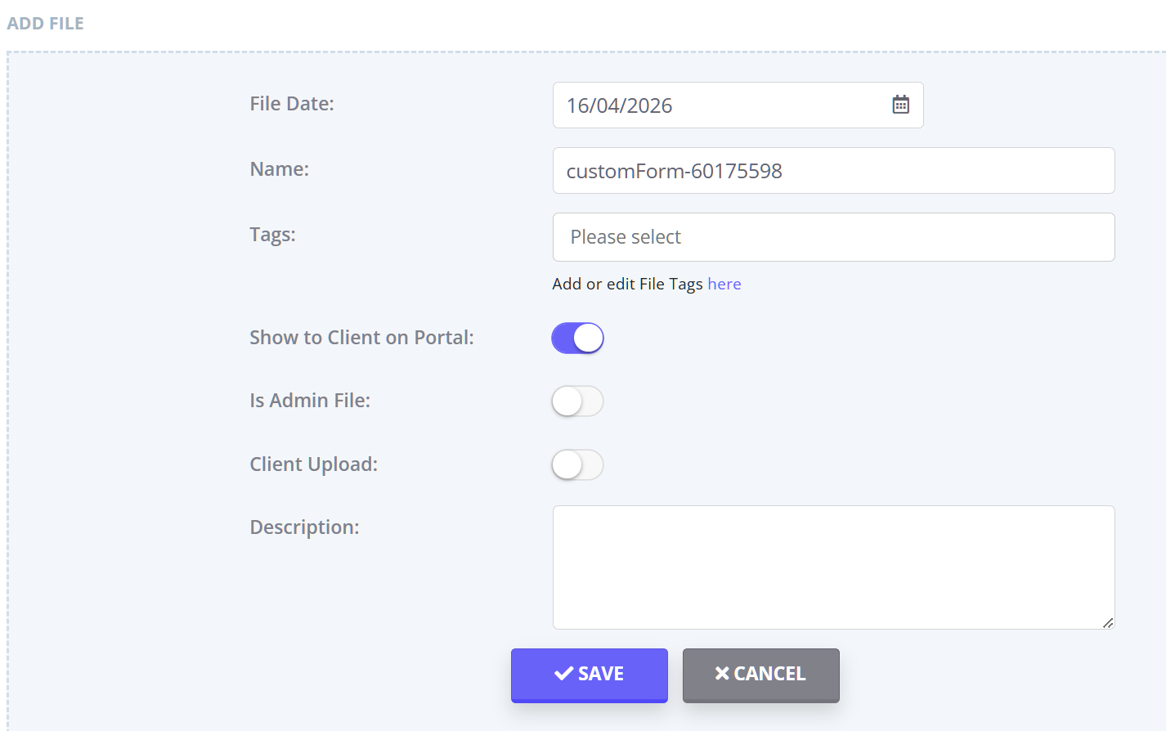Enable the Is Admin File switch
1166x731 pixels.
(577, 401)
